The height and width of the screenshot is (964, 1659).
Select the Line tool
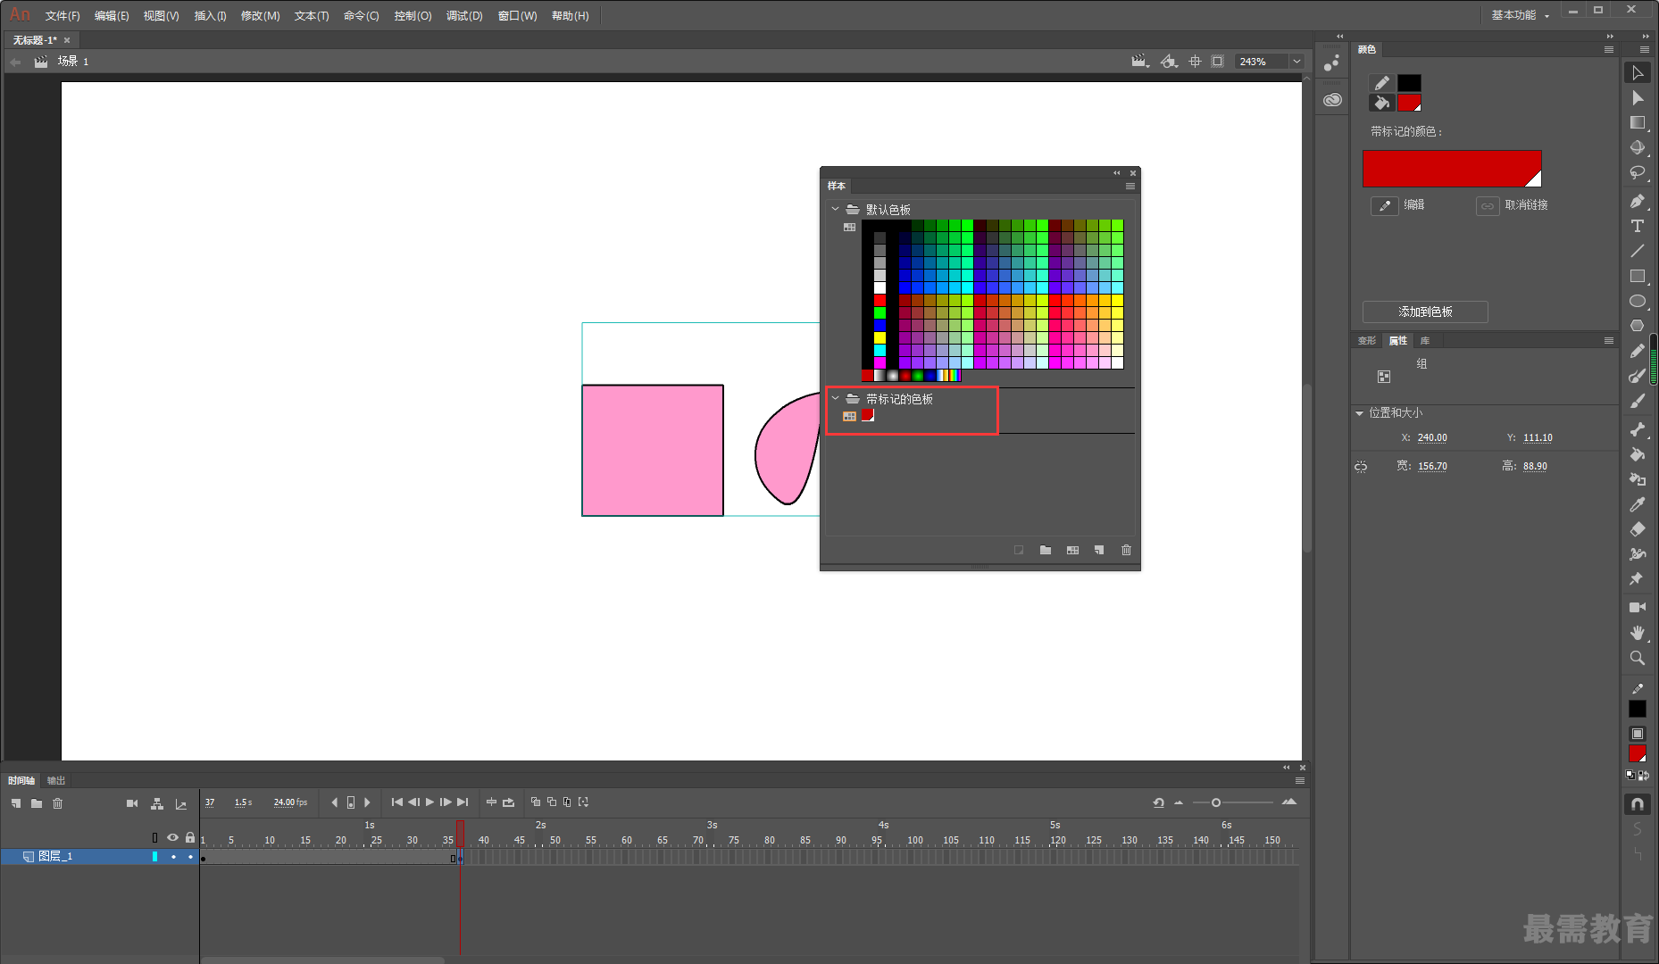click(x=1637, y=252)
